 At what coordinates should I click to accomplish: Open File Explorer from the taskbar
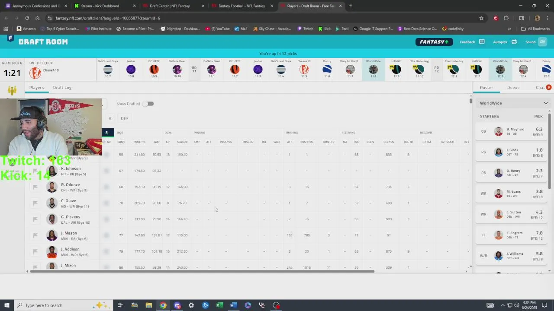click(x=148, y=305)
